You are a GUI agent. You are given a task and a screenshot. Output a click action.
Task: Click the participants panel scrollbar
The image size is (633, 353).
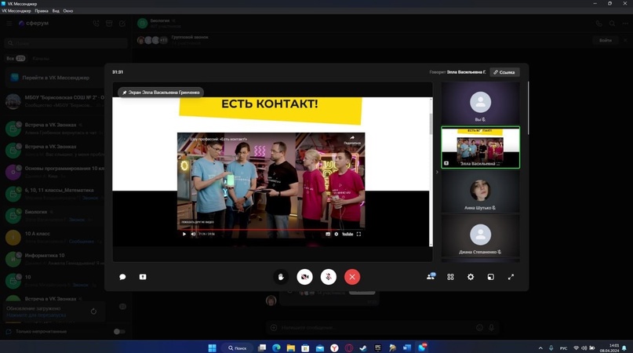(528, 109)
